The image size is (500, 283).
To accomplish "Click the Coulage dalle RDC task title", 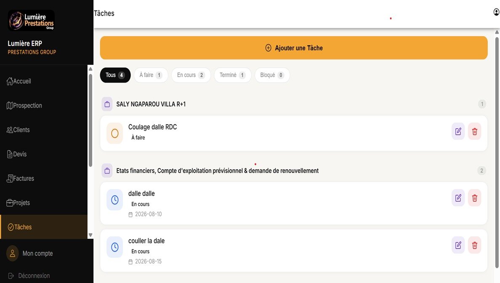I will pos(152,127).
